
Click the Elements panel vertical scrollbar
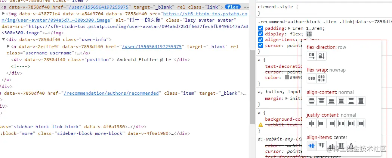(252, 87)
